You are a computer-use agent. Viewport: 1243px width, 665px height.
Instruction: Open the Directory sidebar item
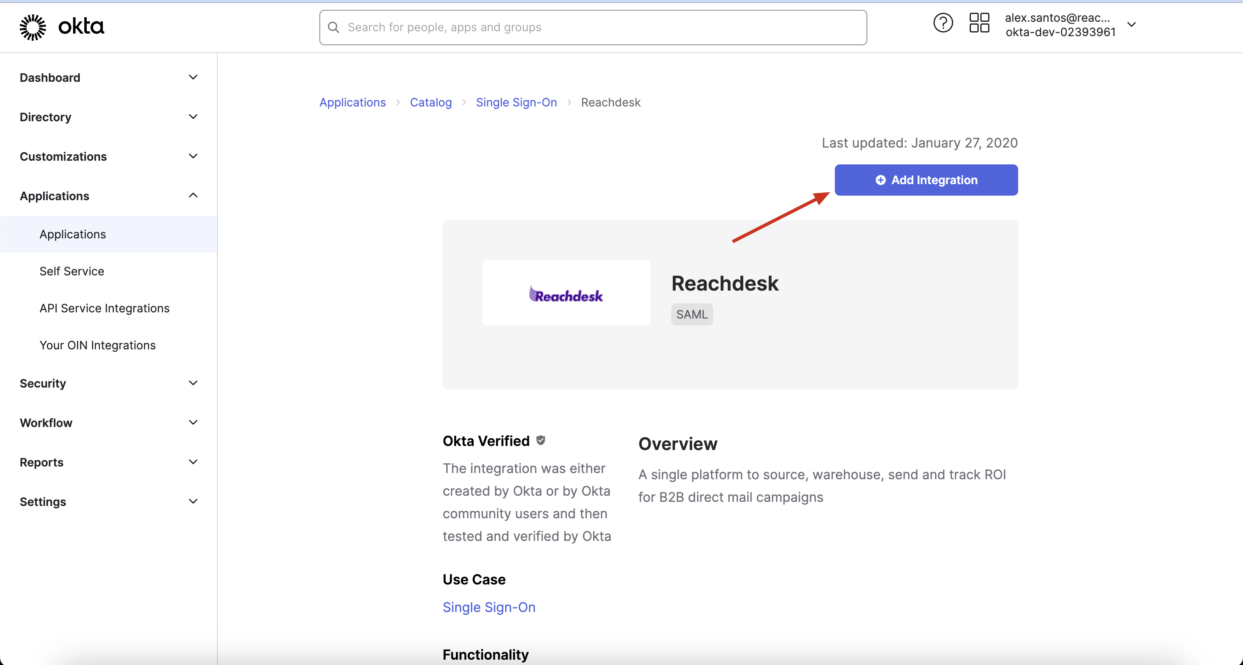coord(109,117)
